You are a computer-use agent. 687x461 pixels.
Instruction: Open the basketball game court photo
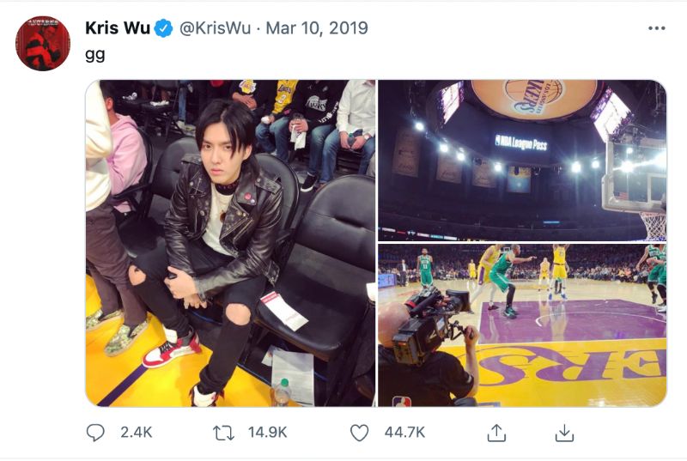pos(522,325)
